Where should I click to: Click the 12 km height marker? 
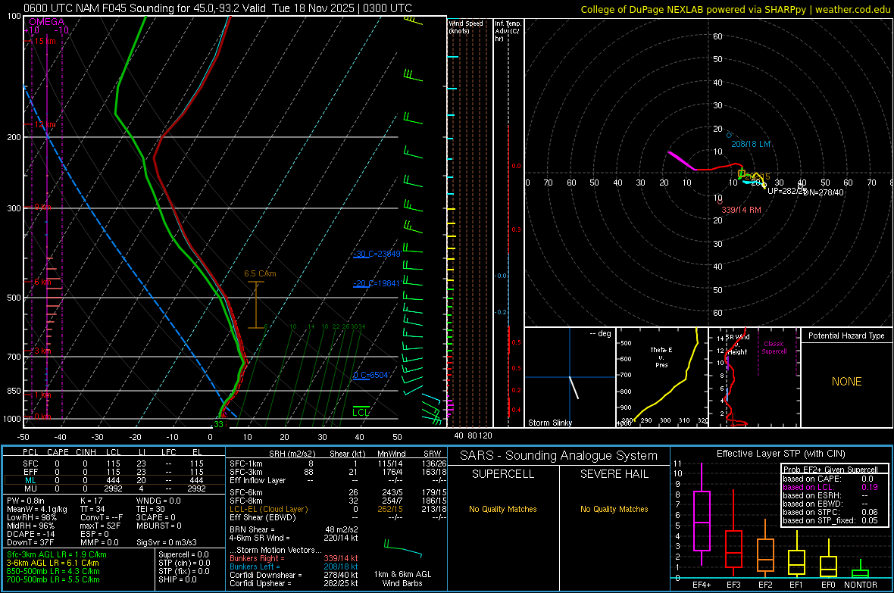pyautogui.click(x=45, y=124)
